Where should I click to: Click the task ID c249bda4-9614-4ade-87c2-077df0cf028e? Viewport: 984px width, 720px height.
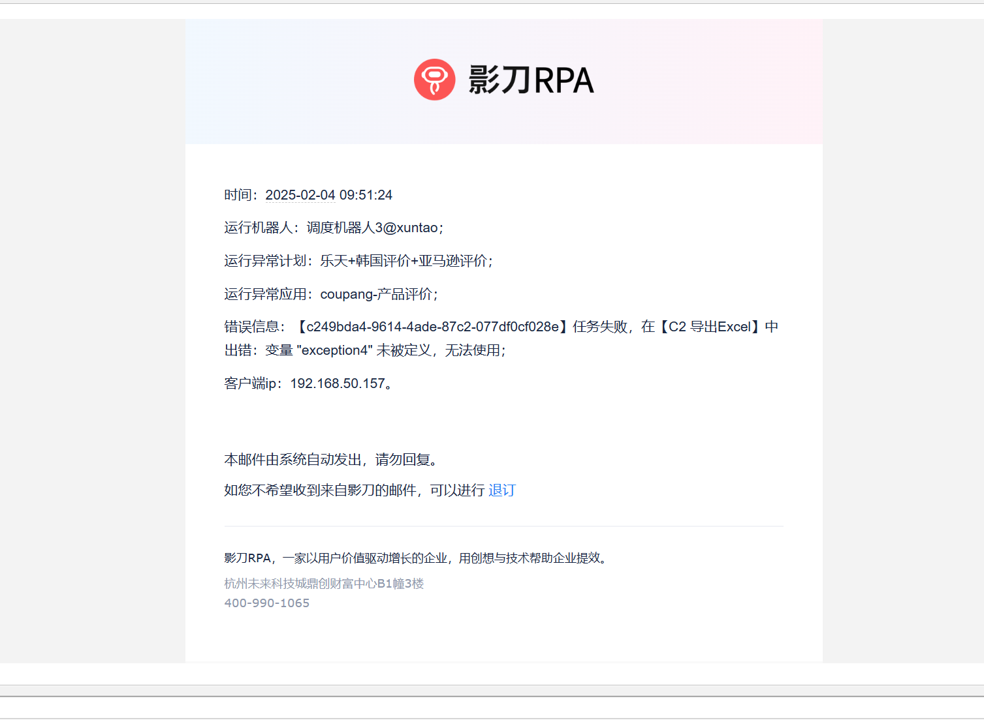click(x=433, y=327)
